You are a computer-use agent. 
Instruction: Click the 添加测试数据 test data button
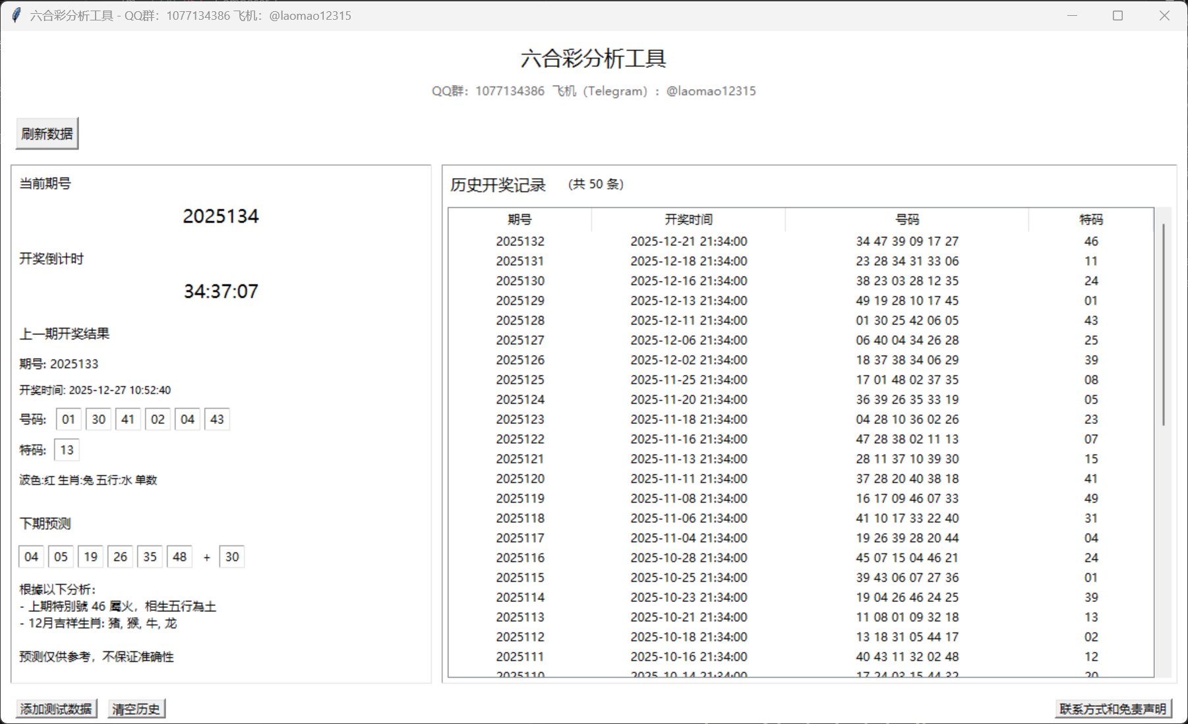57,708
